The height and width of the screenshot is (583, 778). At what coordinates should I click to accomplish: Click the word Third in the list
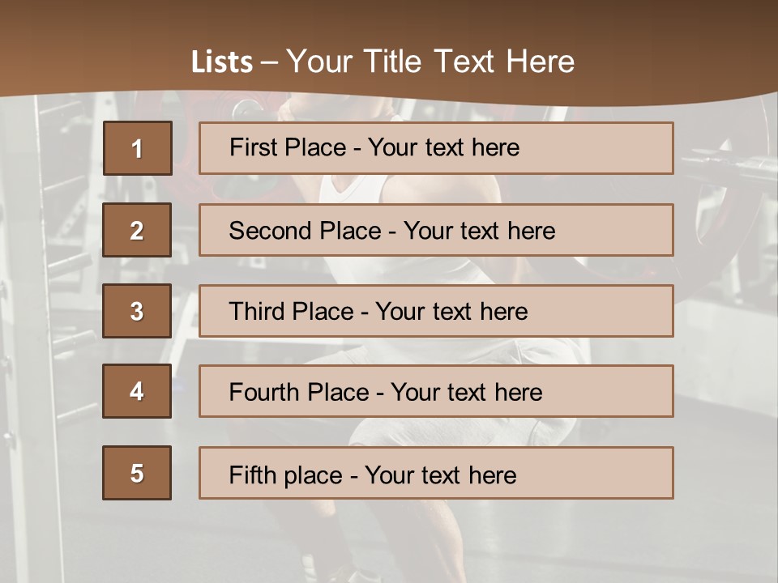[x=257, y=312]
